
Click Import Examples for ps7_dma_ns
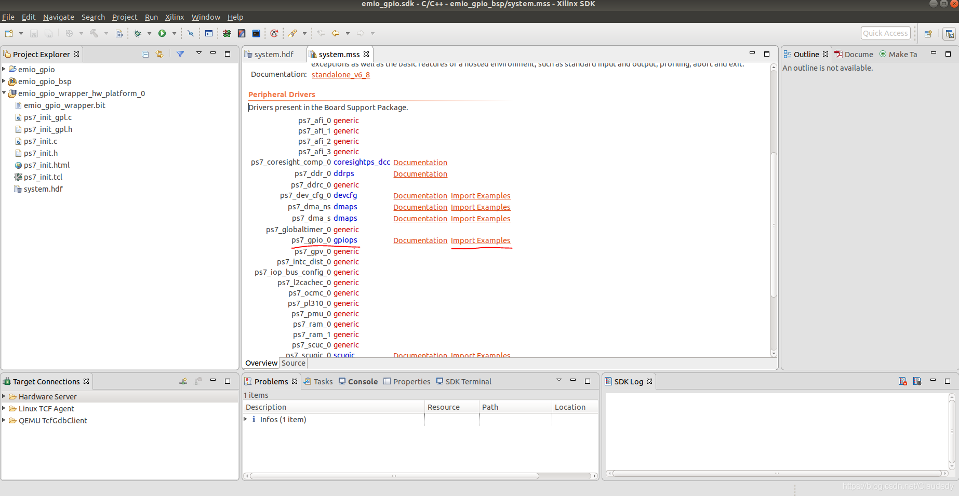[x=481, y=207]
